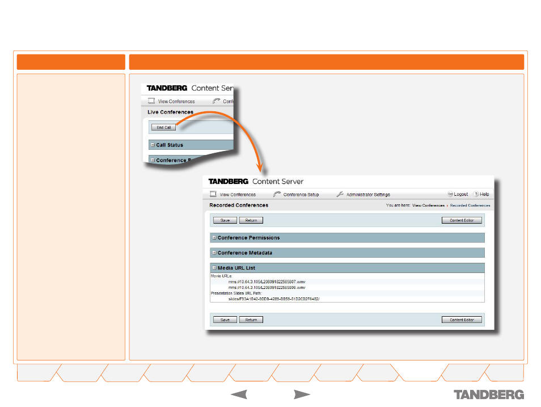Viewport: 541px width, 407px height.
Task: Click the You are here label
Action: [x=398, y=205]
